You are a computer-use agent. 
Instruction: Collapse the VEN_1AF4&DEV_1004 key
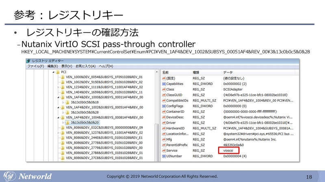(58, 118)
